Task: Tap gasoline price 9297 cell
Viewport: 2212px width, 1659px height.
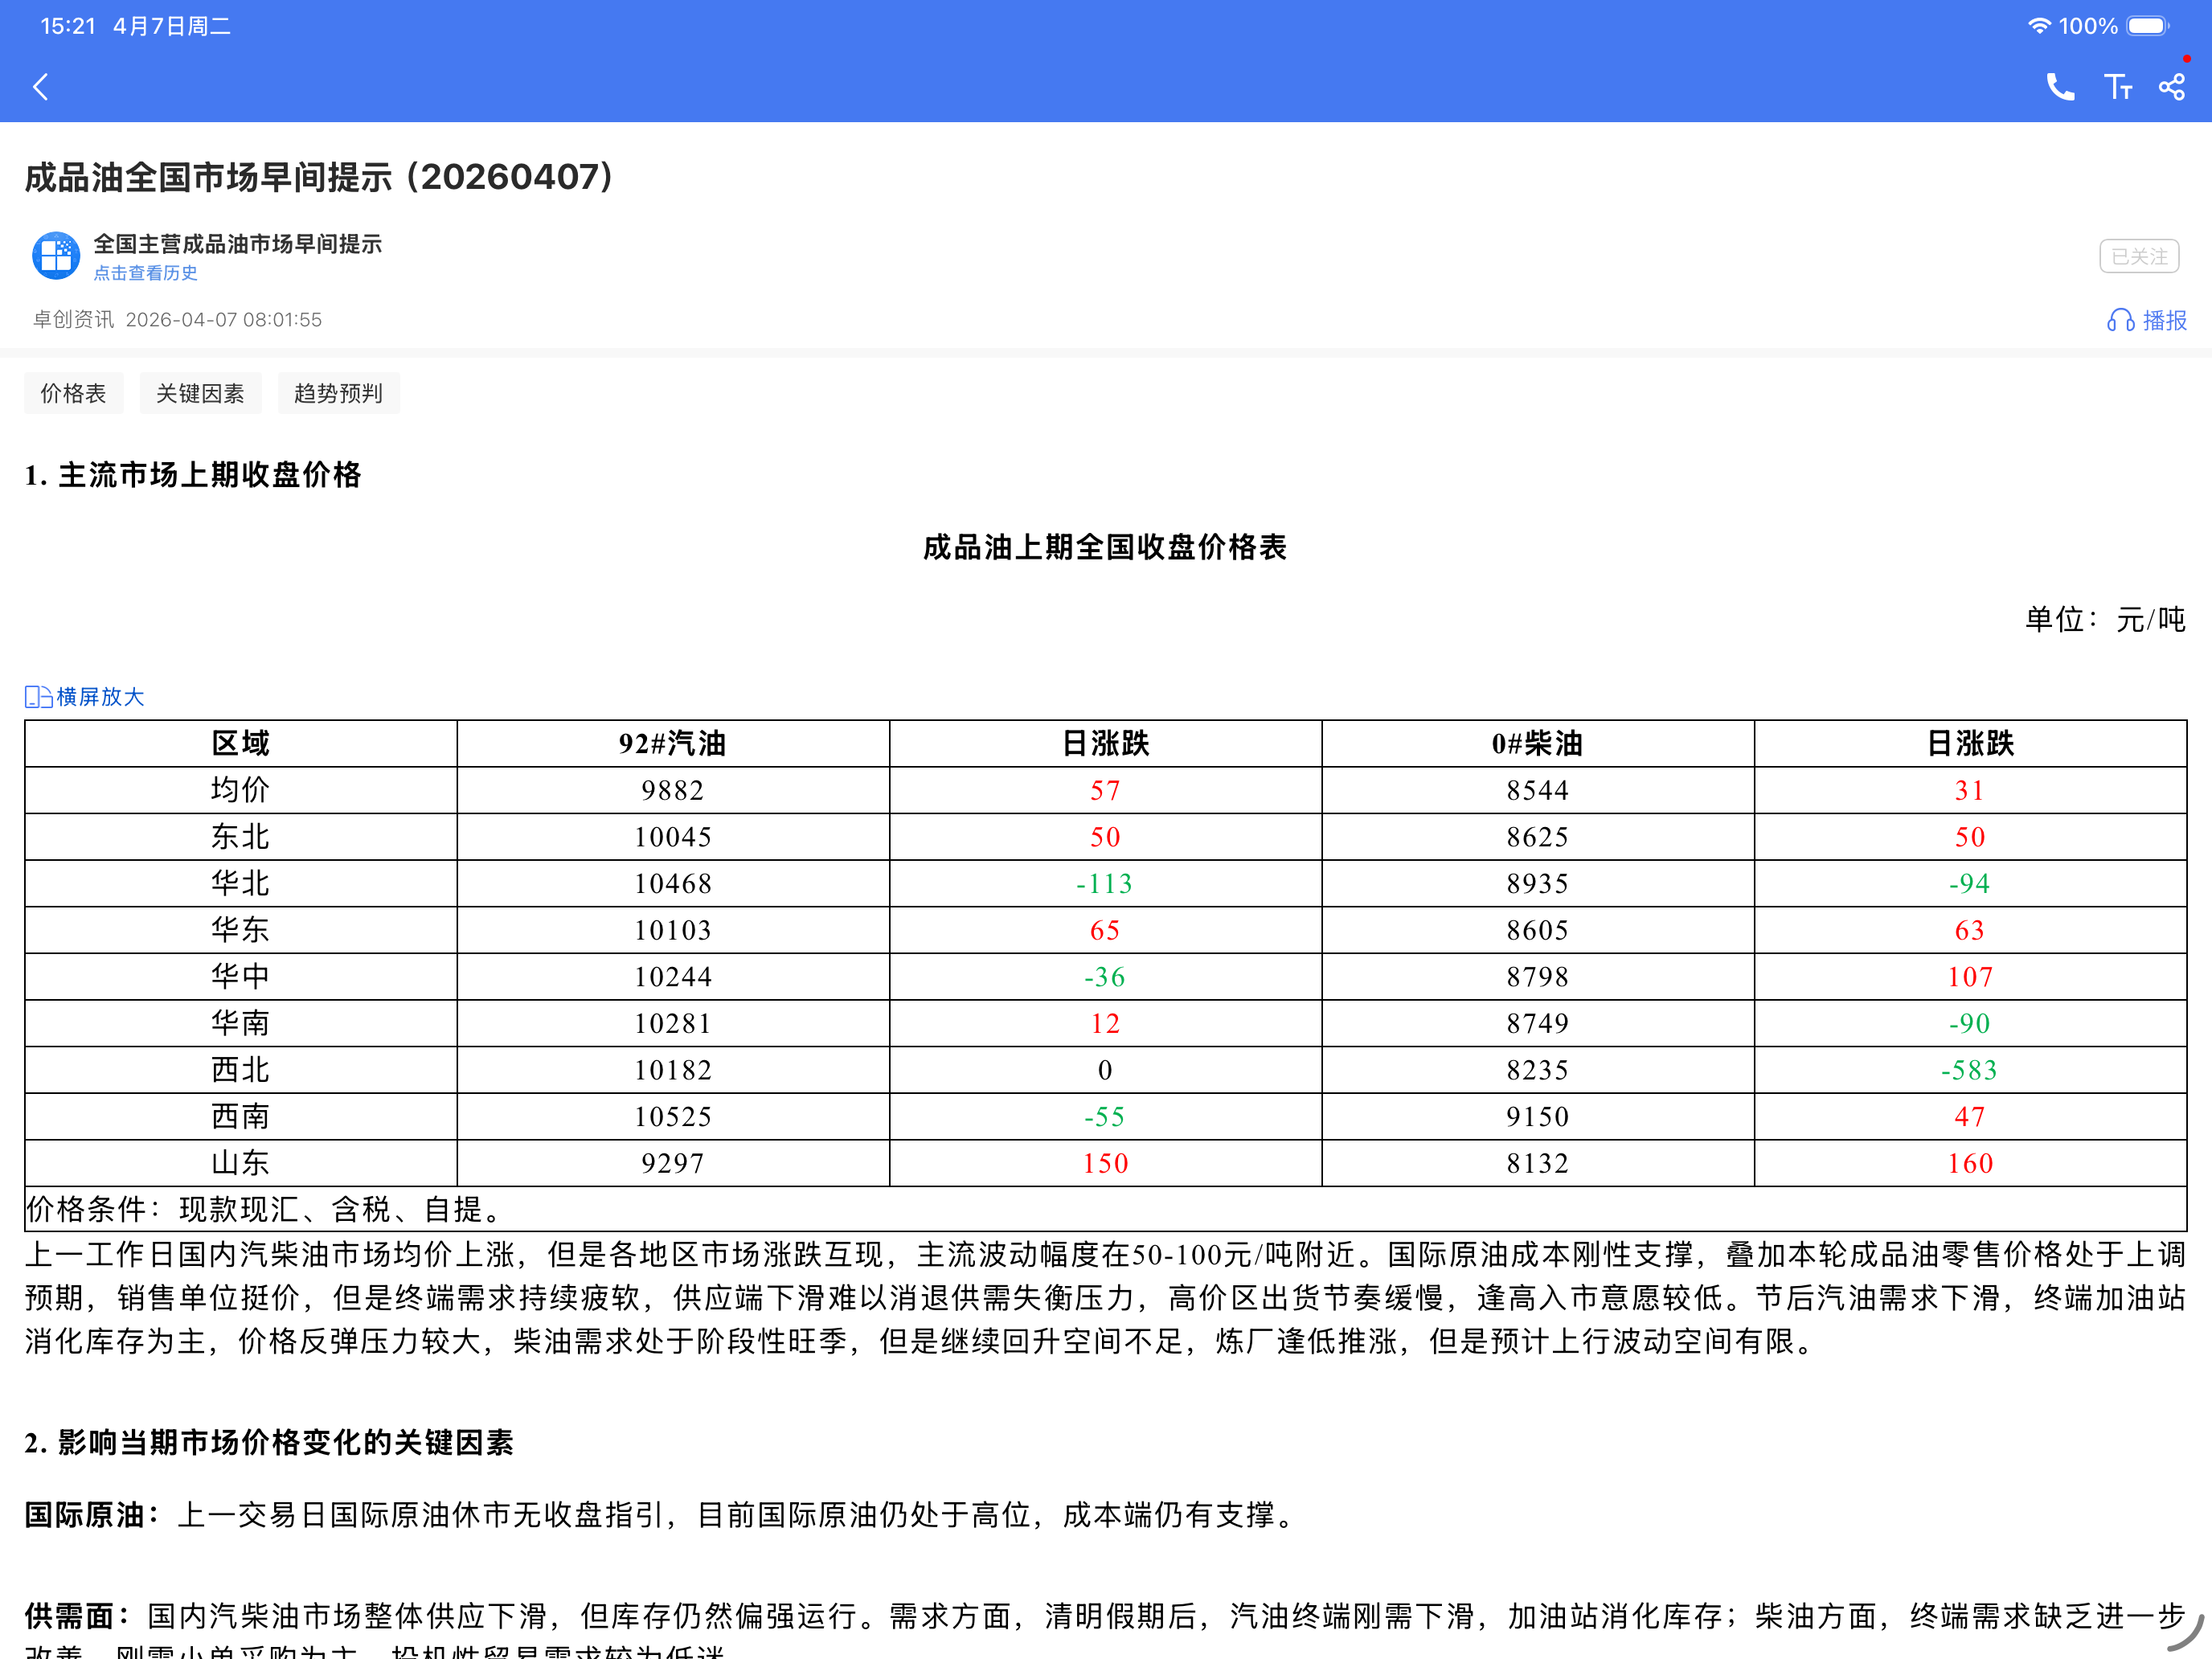Action: coord(673,1163)
